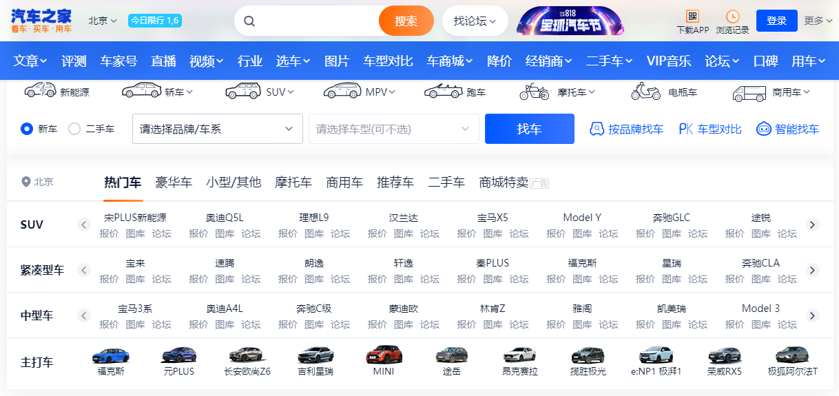Open the 口碑 navigation item

point(766,61)
